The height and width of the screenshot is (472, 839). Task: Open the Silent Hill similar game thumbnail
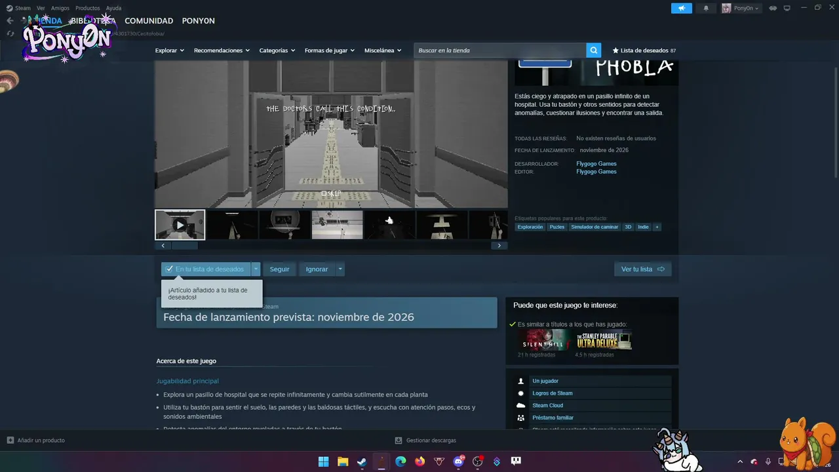544,340
